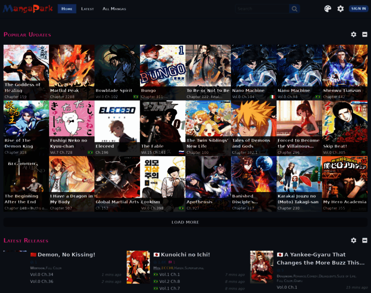Open To Be or Not to Be cover
The image size is (371, 293).
[x=208, y=72]
